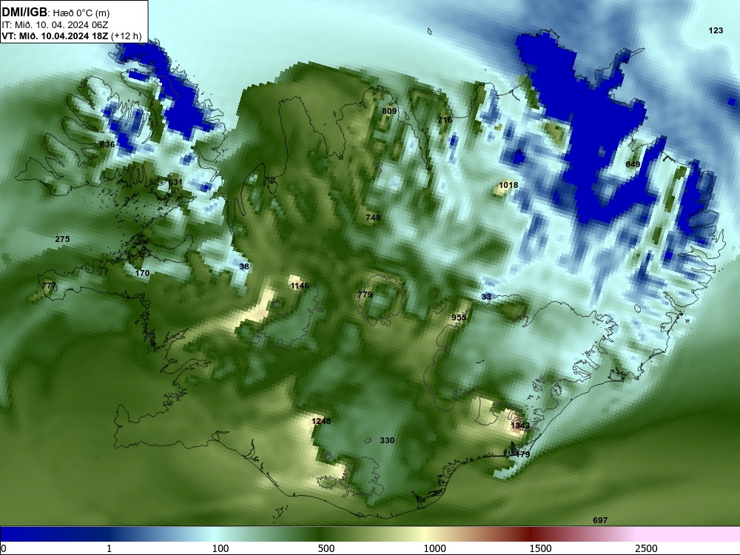Select the 2500 tick on the color scale
The height and width of the screenshot is (555, 740).
tap(646, 548)
